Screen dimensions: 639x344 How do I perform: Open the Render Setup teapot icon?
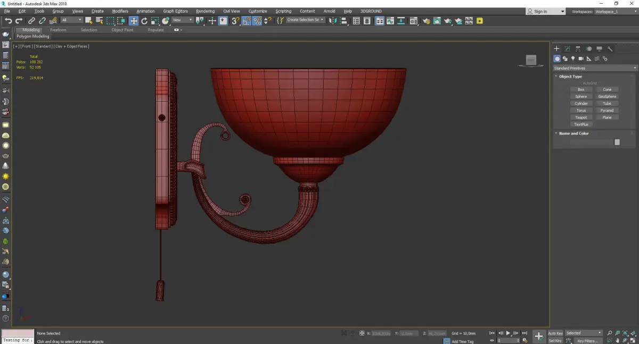point(426,21)
